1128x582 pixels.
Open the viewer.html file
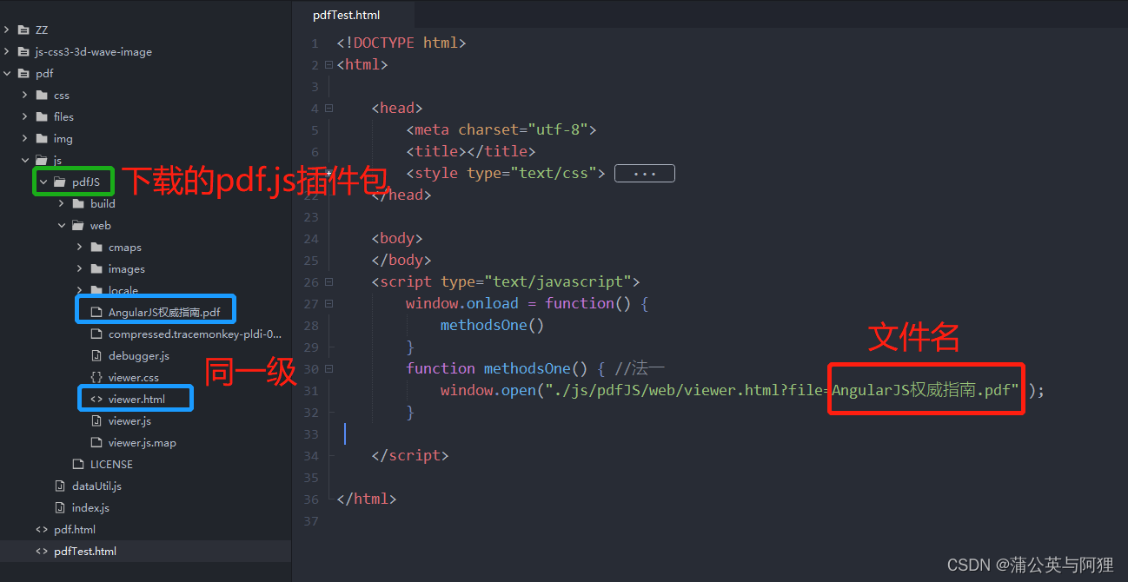point(136,399)
